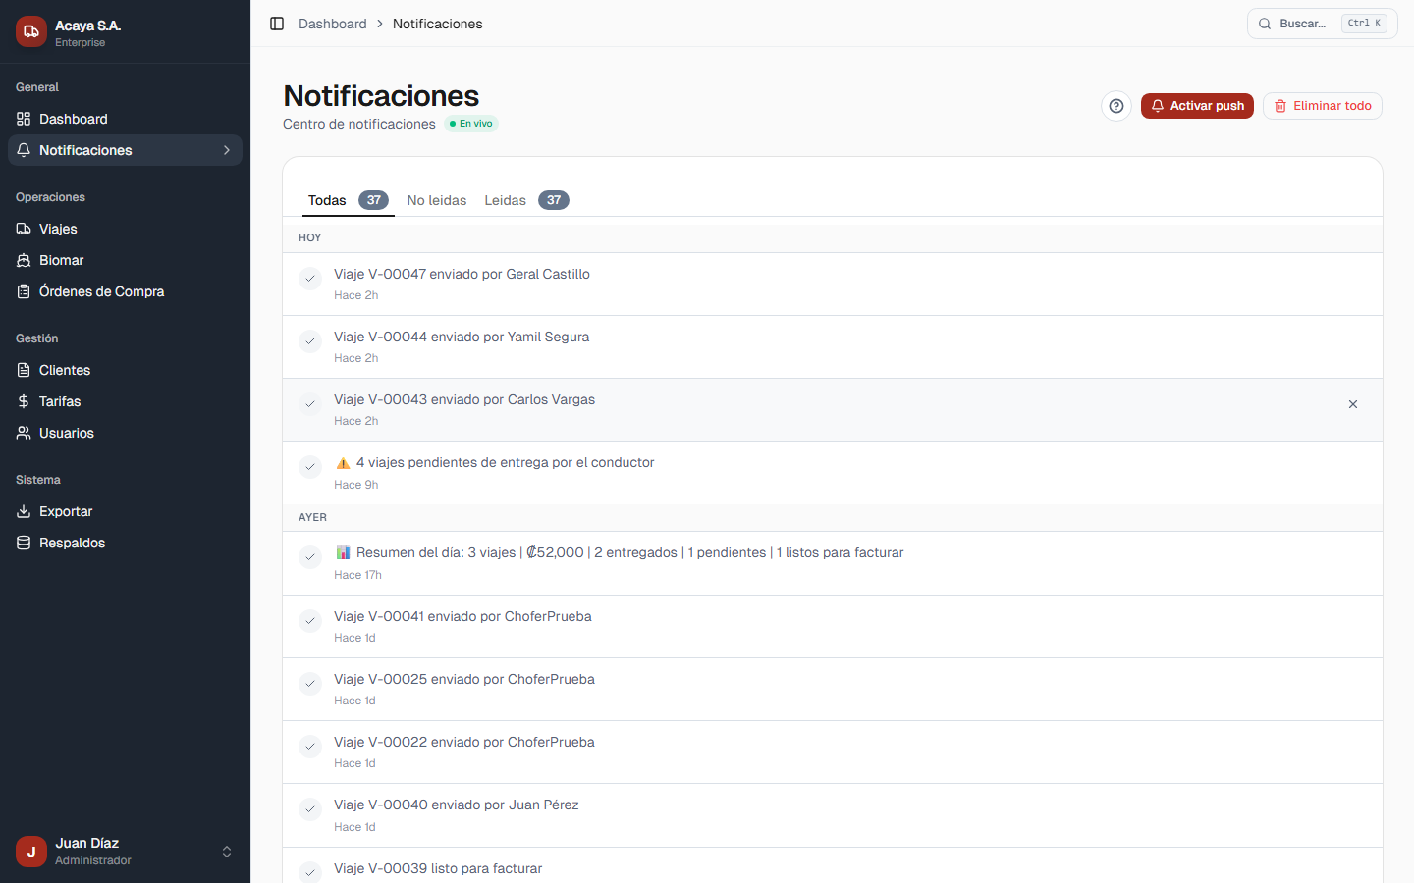Open the Leidas notifications tab

tap(505, 200)
